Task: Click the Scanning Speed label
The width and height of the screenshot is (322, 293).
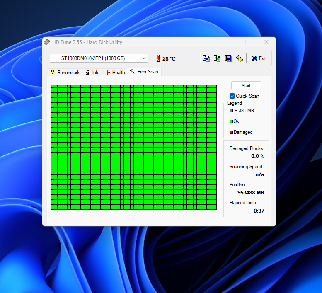Action: pyautogui.click(x=246, y=167)
